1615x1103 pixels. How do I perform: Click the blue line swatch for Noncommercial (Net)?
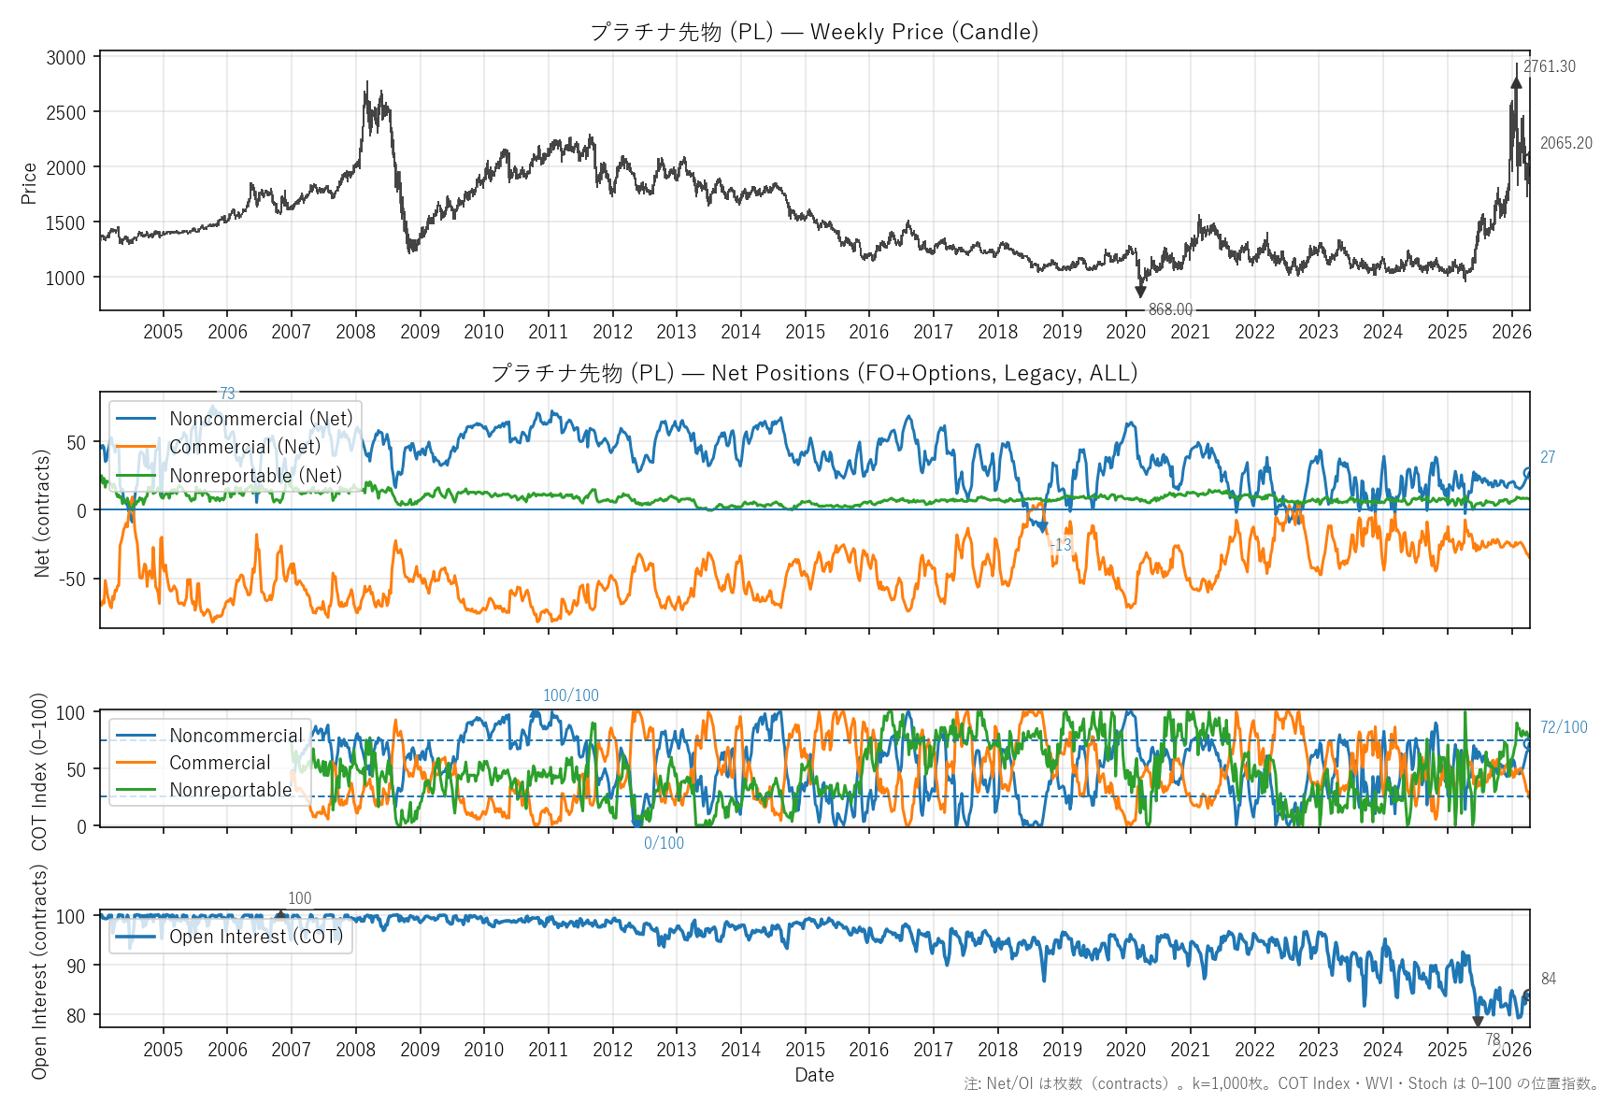coord(136,419)
